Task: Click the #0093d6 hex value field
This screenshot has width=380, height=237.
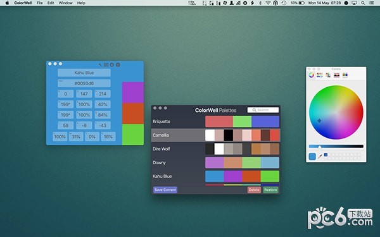Action: coord(84,83)
